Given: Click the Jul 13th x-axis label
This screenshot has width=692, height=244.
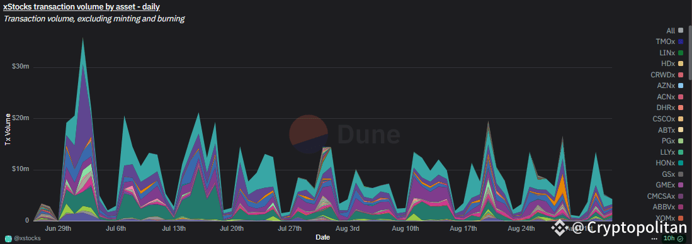Looking at the screenshot, I should tap(174, 228).
